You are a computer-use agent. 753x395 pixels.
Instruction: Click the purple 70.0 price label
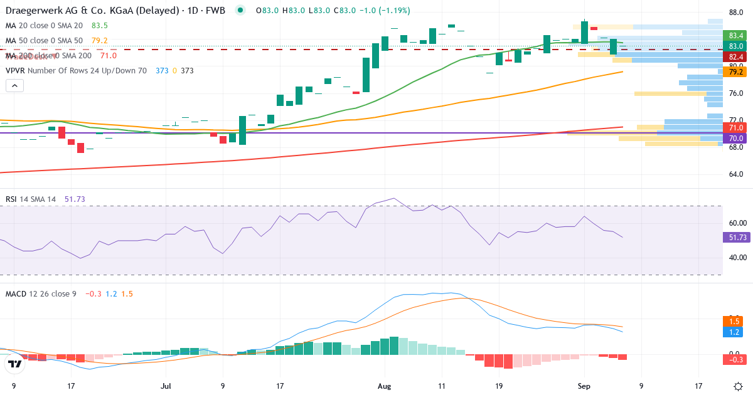pos(735,138)
